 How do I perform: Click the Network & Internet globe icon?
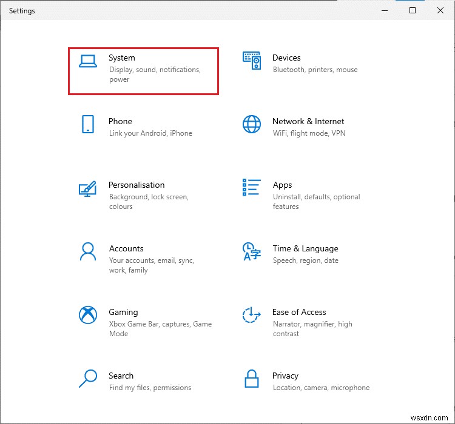click(x=252, y=124)
